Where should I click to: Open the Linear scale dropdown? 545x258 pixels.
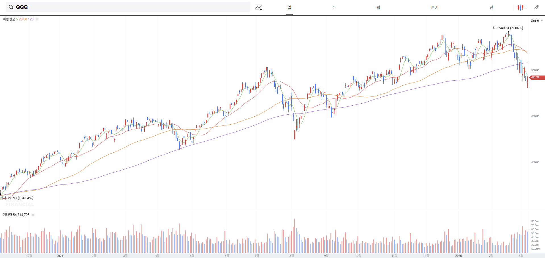coord(537,20)
